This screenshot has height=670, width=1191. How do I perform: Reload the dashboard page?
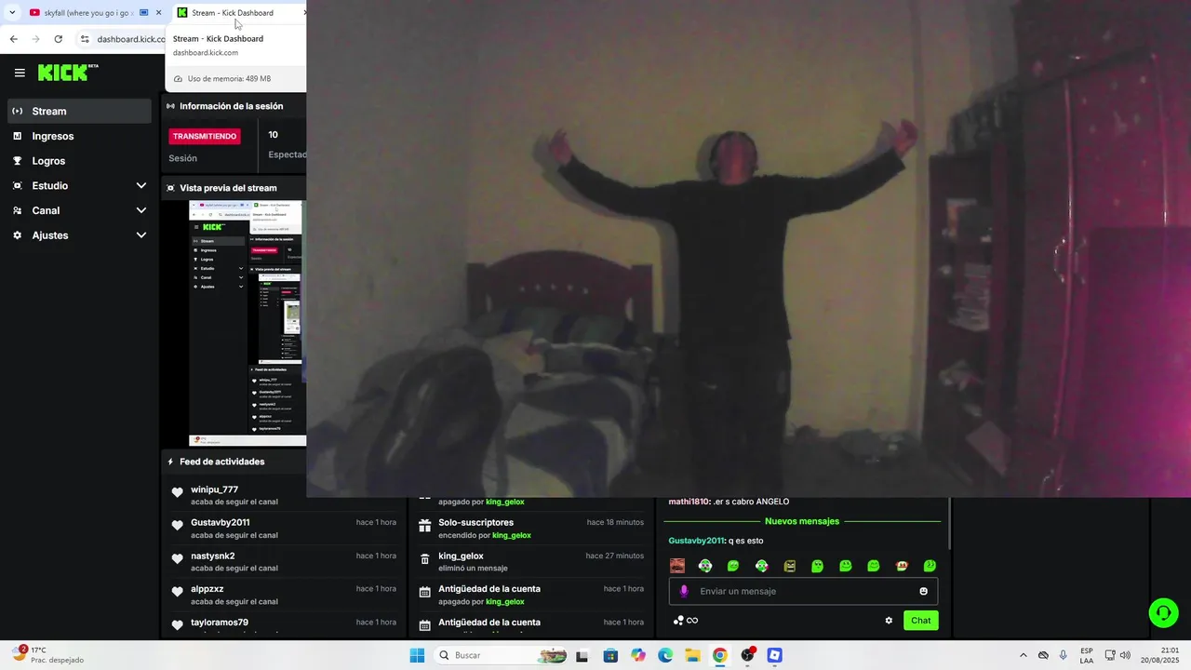coord(58,39)
